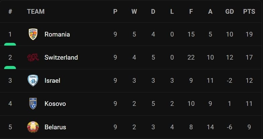
Task: Click the green qualification marker under position 1
Action: point(10,44)
